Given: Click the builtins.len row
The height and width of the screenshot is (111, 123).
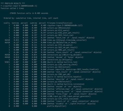Looking at the screenshot, I should (x=41, y=62).
